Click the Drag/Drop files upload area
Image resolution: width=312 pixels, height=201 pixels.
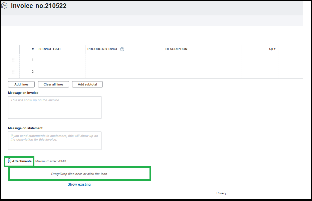click(x=79, y=174)
